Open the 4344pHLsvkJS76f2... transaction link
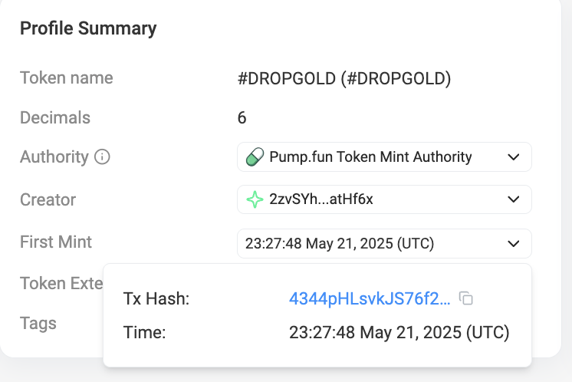Viewport: 572px width, 382px height. (x=370, y=298)
